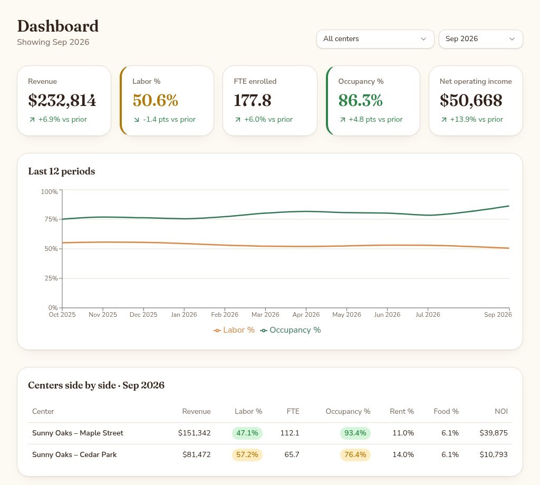Viewport: 540px width, 485px height.
Task: Click the Labor % down-arrow trend icon
Action: tap(137, 120)
